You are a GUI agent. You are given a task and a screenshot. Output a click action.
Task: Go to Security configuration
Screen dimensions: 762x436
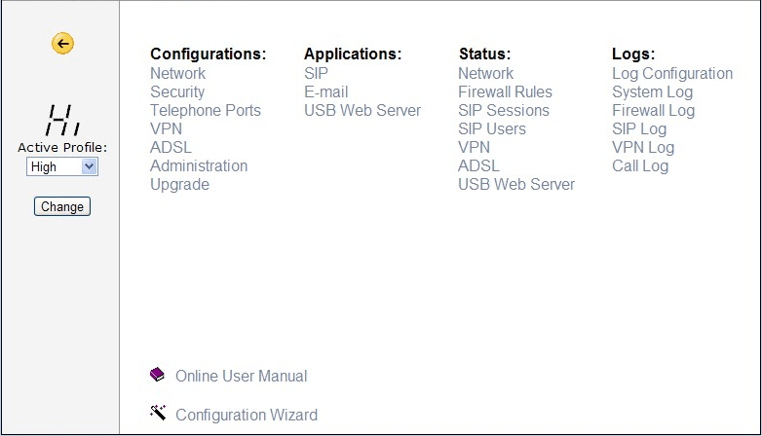(177, 91)
